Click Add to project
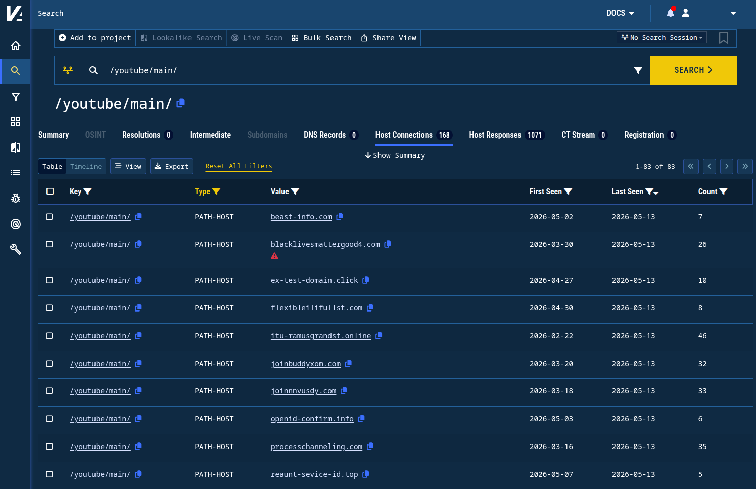 pos(95,38)
